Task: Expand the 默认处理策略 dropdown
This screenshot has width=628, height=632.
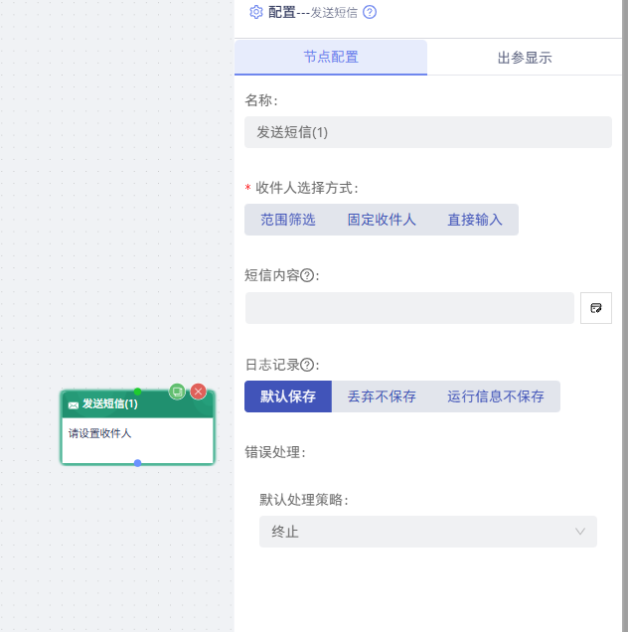Action: 428,532
